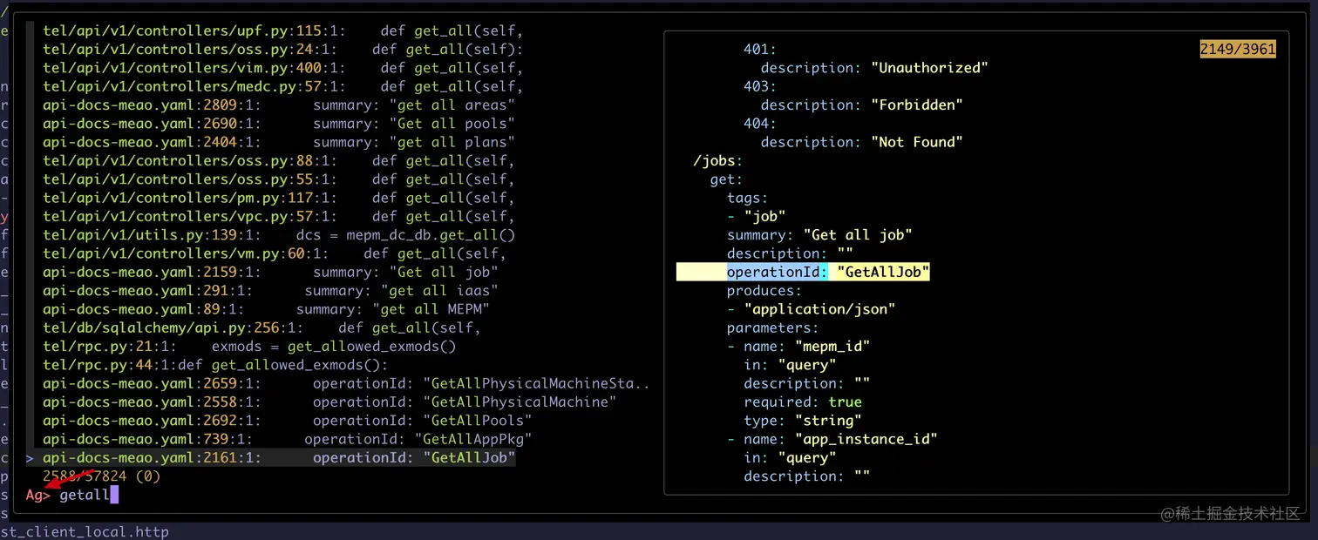Select result api-docs-meao.yaml:89 get all MEPM
Image resolution: width=1318 pixels, height=540 pixels.
tap(266, 309)
